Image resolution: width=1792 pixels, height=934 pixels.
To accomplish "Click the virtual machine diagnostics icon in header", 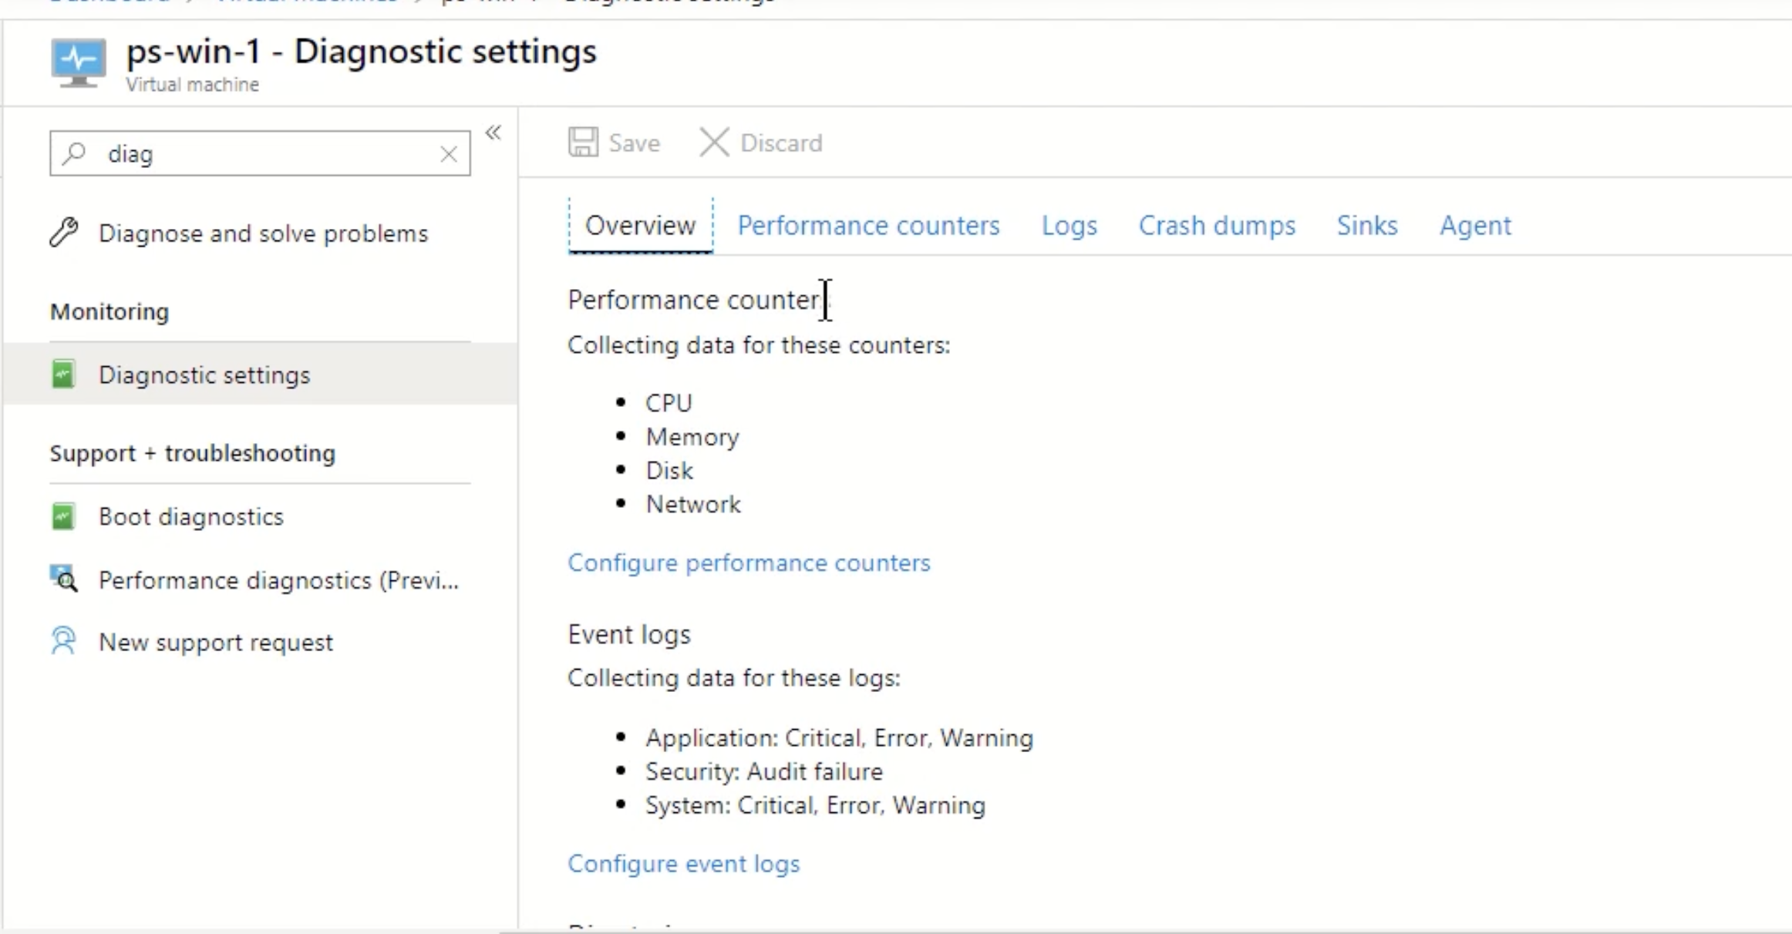I will pyautogui.click(x=79, y=63).
